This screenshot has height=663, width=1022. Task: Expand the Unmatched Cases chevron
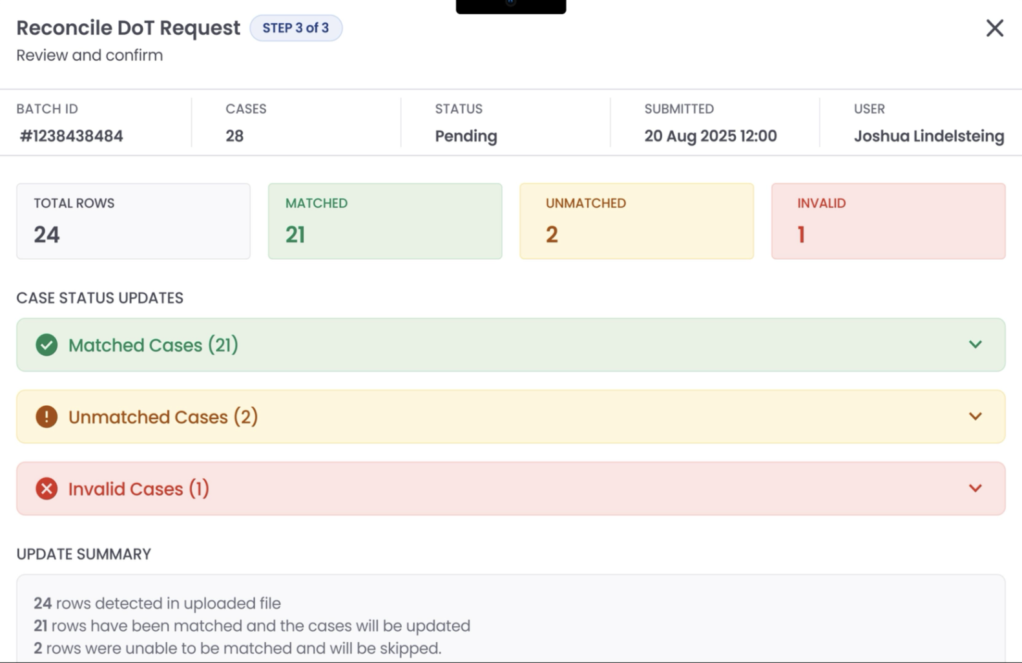[975, 416]
